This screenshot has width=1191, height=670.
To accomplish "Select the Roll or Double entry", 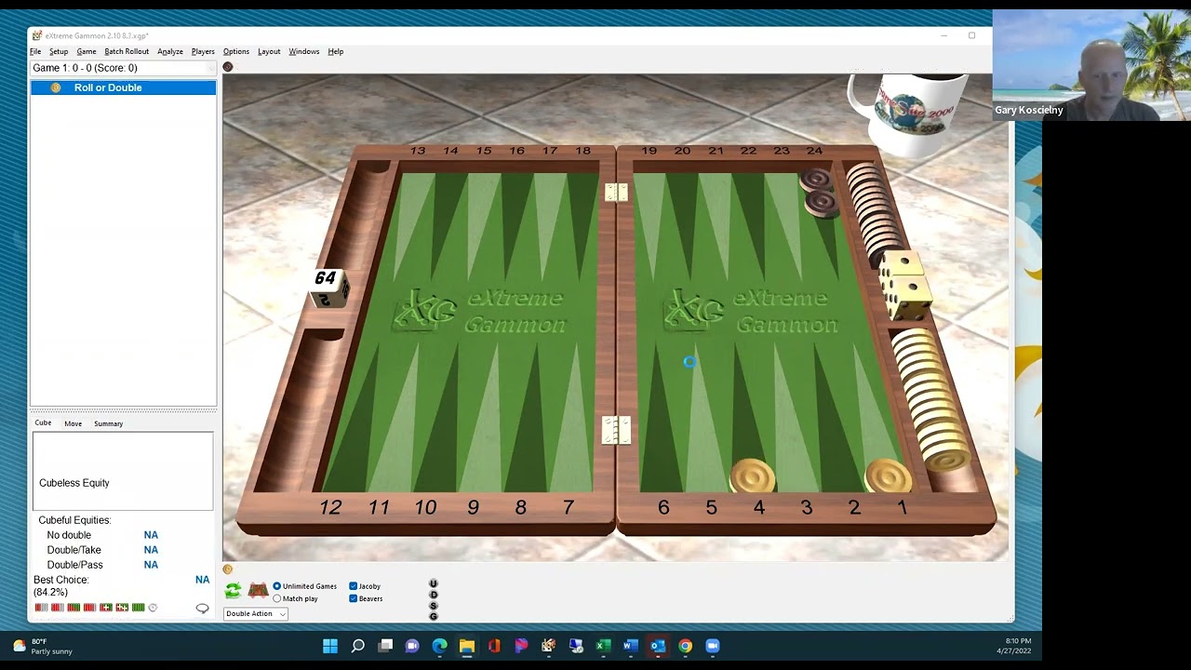I will (124, 87).
